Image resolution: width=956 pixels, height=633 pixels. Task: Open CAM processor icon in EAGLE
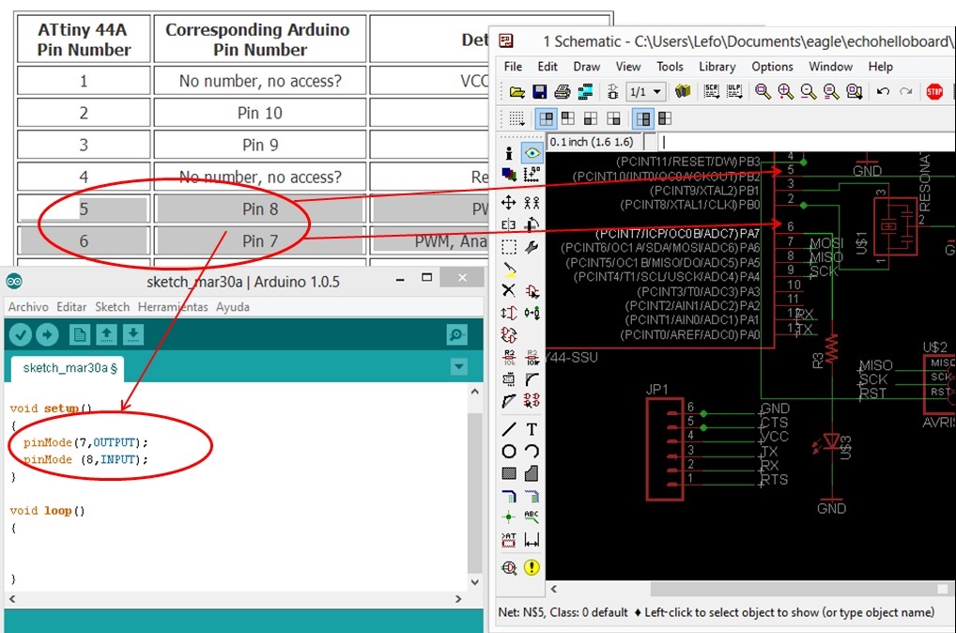point(585,92)
